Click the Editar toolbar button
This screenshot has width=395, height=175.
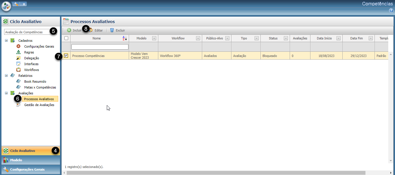96,30
